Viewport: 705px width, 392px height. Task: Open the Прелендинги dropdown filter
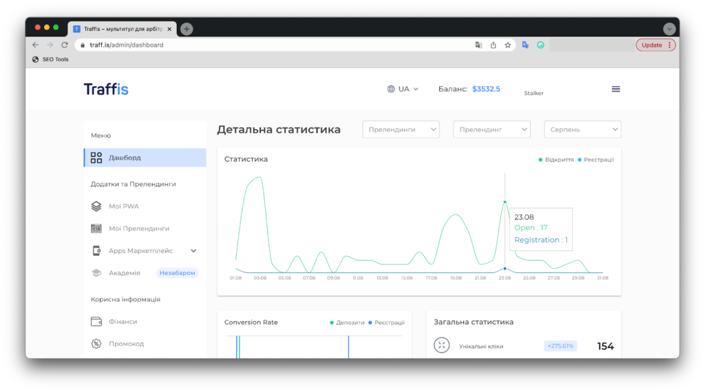pyautogui.click(x=401, y=129)
